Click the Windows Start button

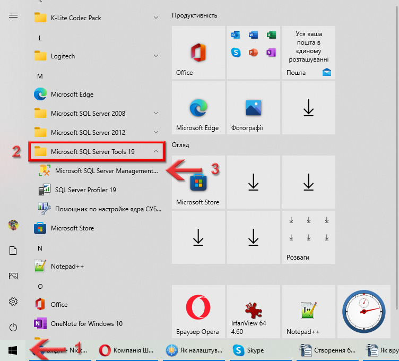(x=13, y=350)
